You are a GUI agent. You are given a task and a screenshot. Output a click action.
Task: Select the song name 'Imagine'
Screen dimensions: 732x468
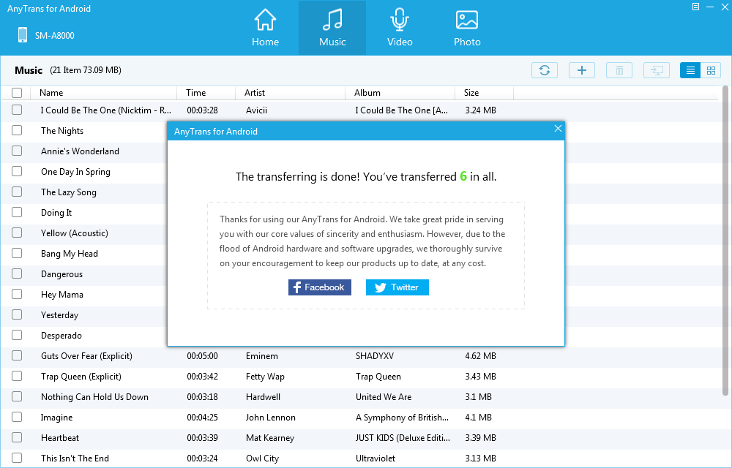56,418
